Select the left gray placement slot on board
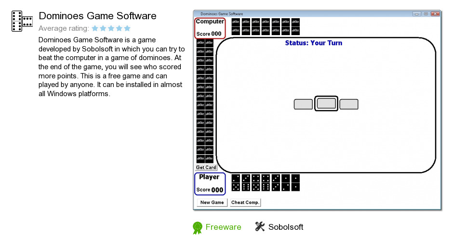The height and width of the screenshot is (249, 453). (x=303, y=104)
